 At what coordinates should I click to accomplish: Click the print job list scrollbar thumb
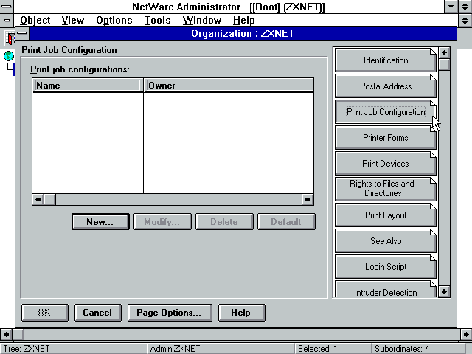tap(49, 199)
